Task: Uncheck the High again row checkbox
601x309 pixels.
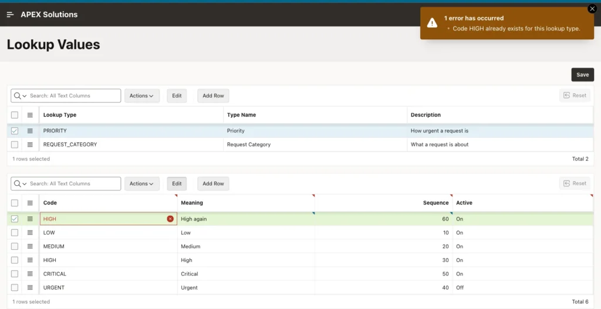Action: pyautogui.click(x=15, y=219)
